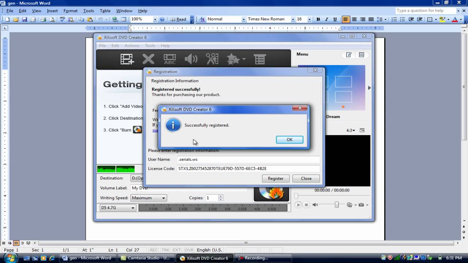Open Styles and Formatting pane icon
This screenshot has width=468, height=263.
click(x=202, y=19)
